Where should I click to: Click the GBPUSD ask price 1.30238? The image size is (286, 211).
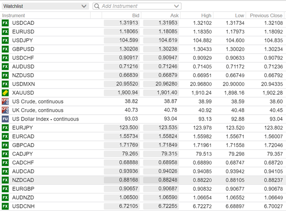[161, 49]
